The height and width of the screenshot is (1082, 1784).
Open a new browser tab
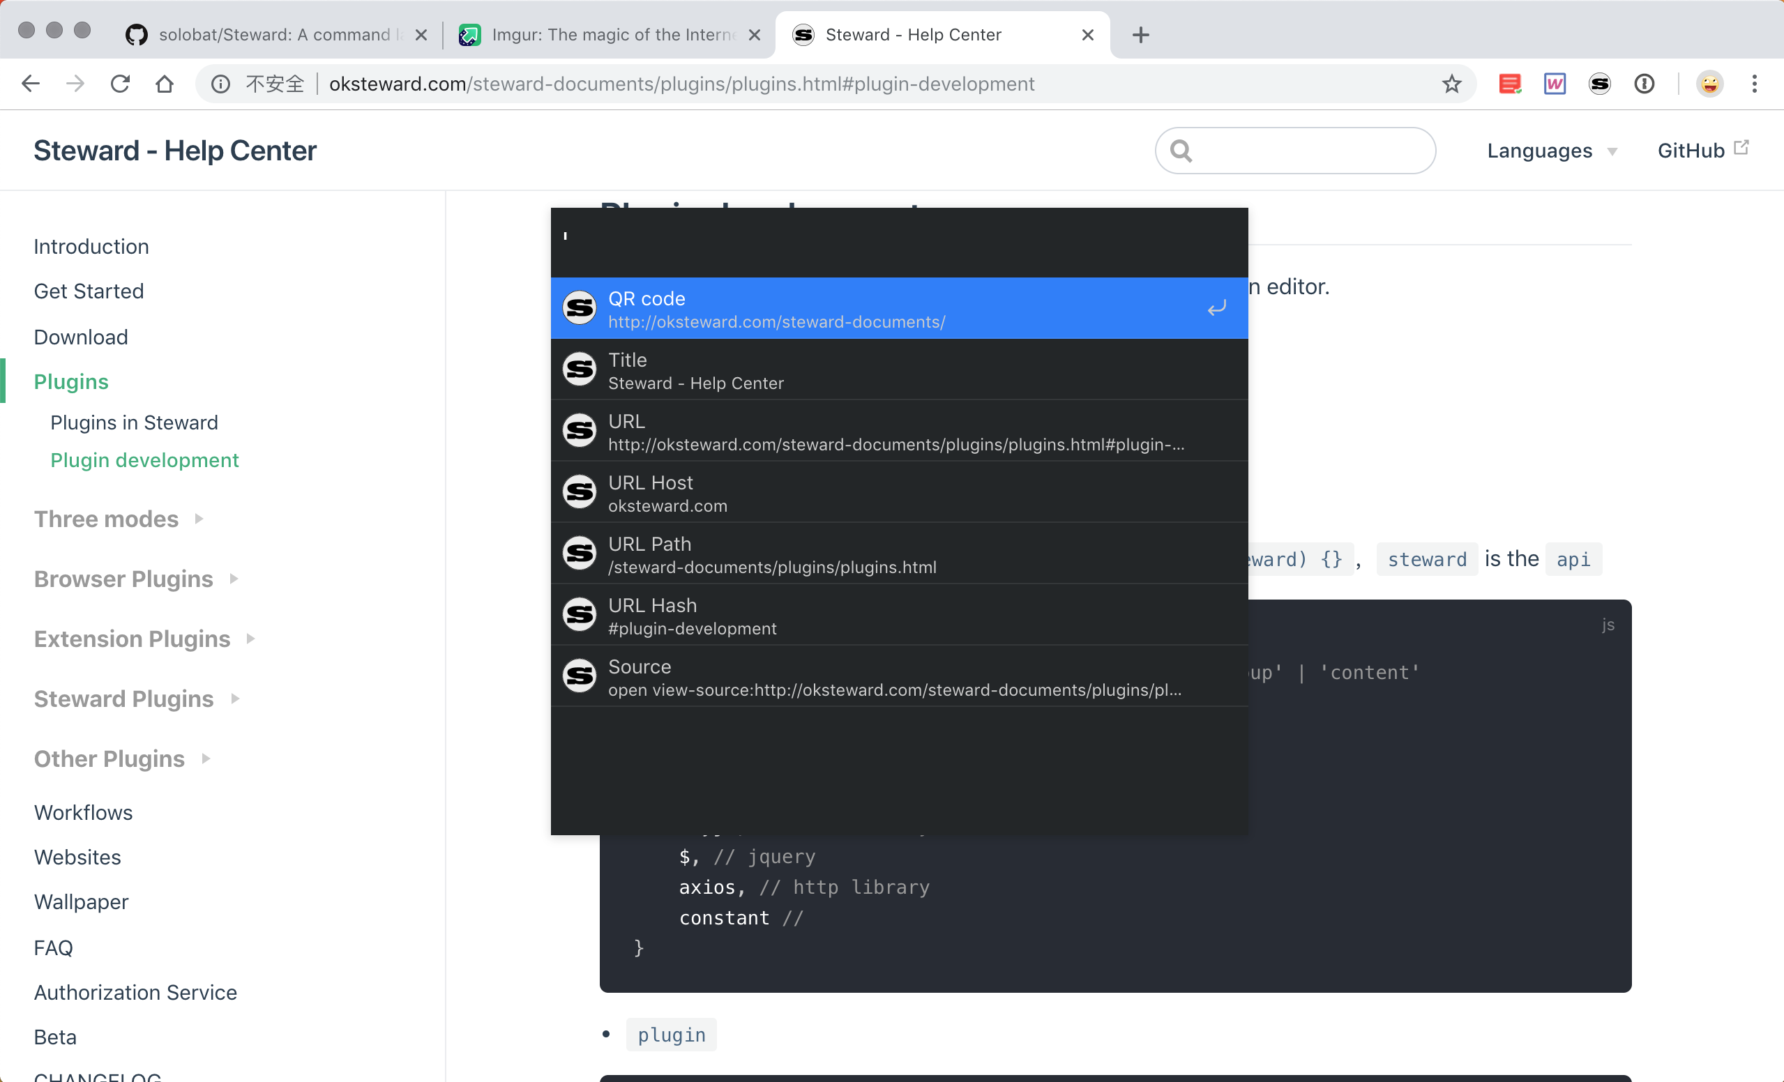tap(1140, 35)
